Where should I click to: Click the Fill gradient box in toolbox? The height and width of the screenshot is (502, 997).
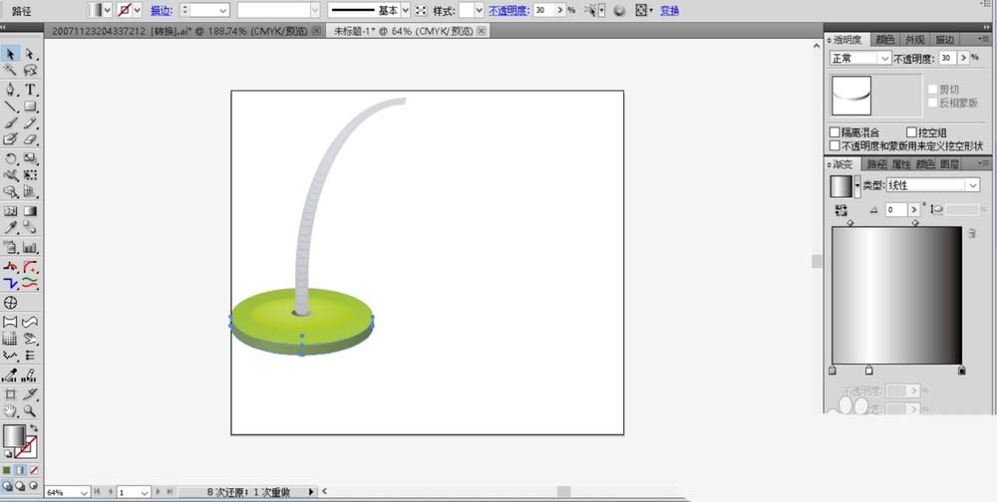coord(14,436)
